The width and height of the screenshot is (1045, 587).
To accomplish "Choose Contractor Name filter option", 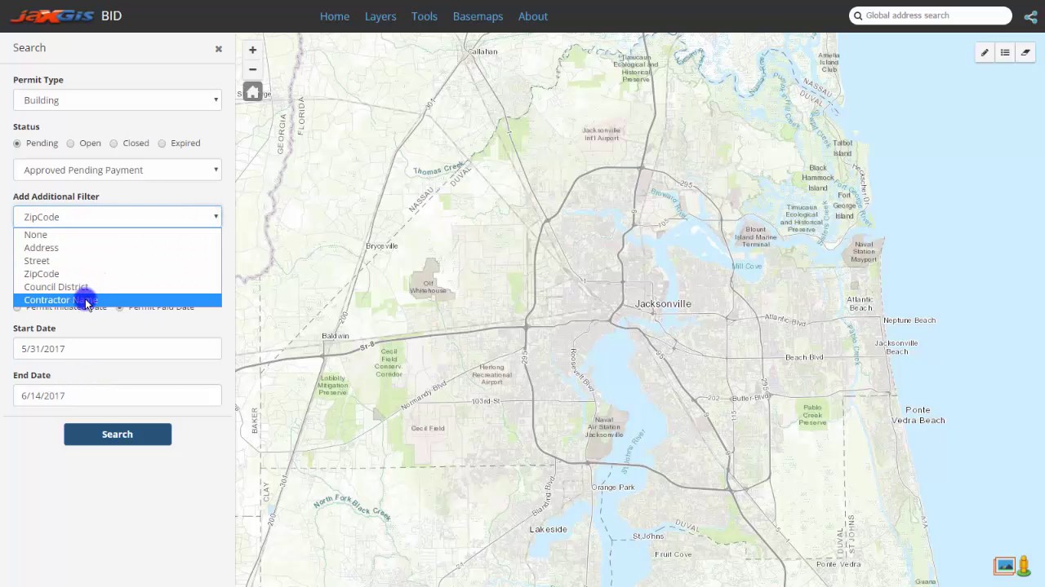I will [x=118, y=300].
